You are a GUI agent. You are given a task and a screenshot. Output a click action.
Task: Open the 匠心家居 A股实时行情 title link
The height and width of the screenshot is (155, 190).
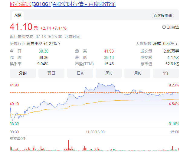pos(63,4)
